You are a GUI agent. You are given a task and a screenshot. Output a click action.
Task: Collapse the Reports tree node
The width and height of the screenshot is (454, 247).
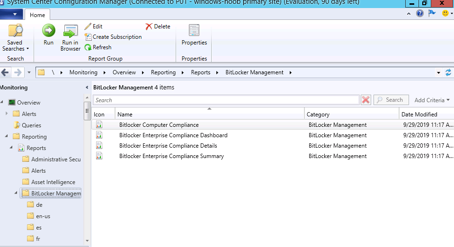click(11, 147)
